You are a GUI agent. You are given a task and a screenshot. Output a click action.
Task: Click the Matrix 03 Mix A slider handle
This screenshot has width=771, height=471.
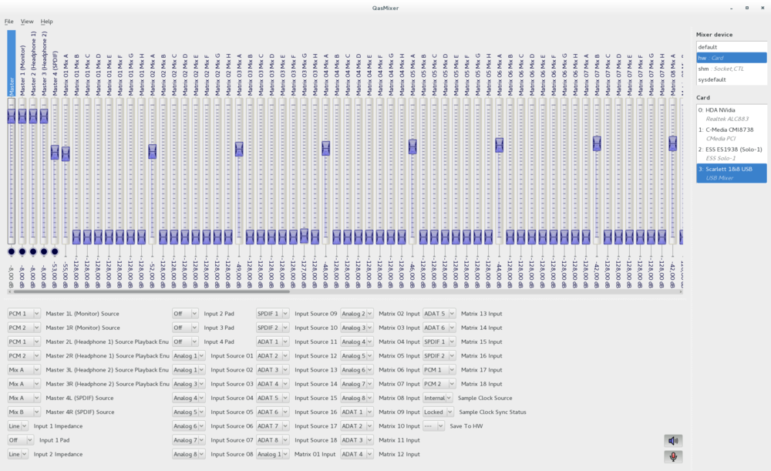(239, 149)
